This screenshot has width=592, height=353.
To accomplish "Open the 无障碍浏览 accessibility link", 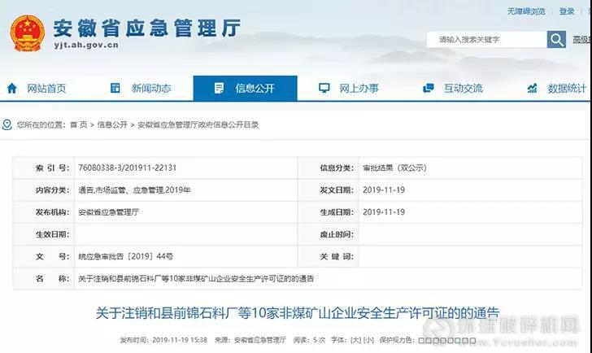I will pos(525,11).
